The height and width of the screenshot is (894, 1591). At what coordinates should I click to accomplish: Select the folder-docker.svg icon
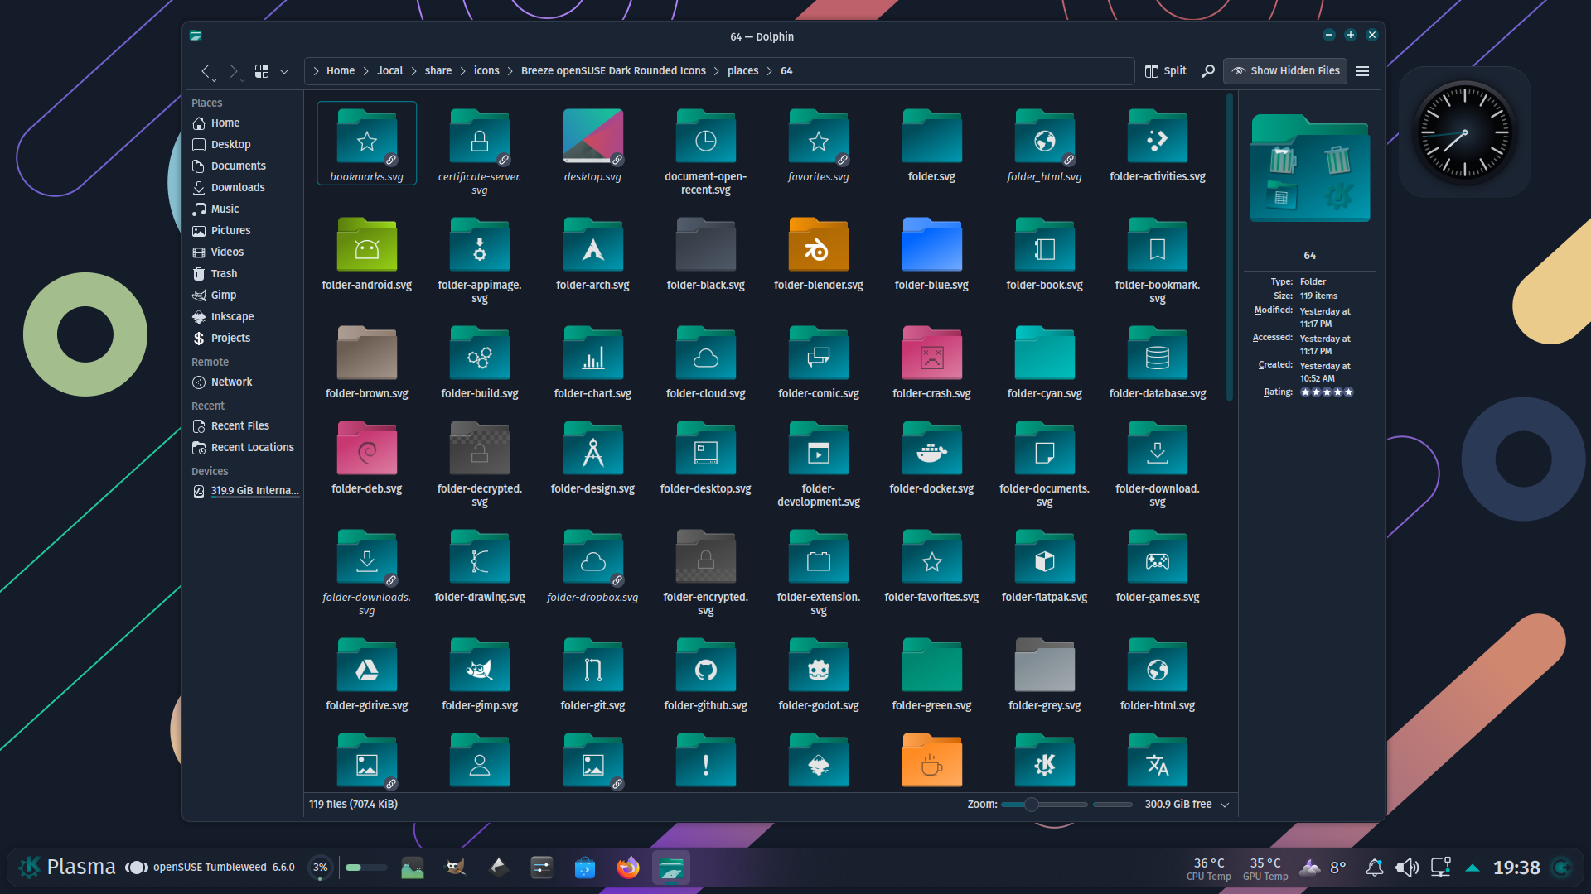pos(931,449)
